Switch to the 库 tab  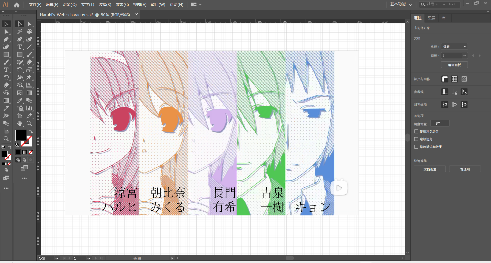(x=443, y=18)
